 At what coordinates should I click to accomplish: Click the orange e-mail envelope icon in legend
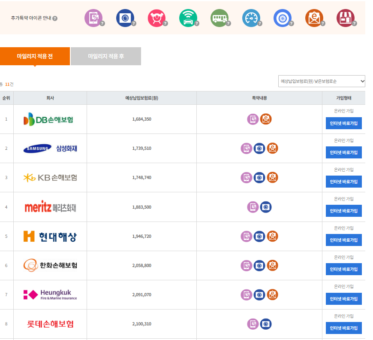coord(314,18)
